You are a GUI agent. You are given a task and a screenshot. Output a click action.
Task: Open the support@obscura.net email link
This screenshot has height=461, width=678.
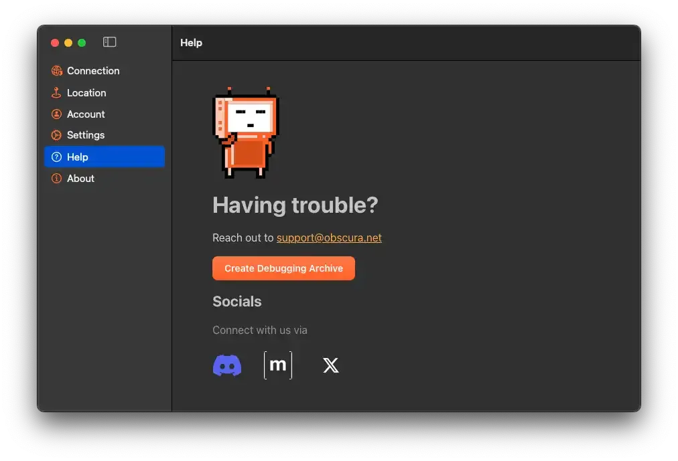point(329,238)
